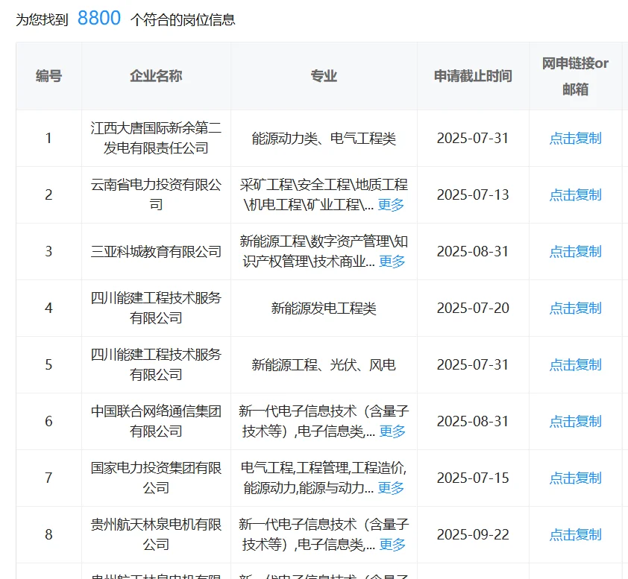Expand 更多 majors for 三亚科城教育

[x=392, y=262]
